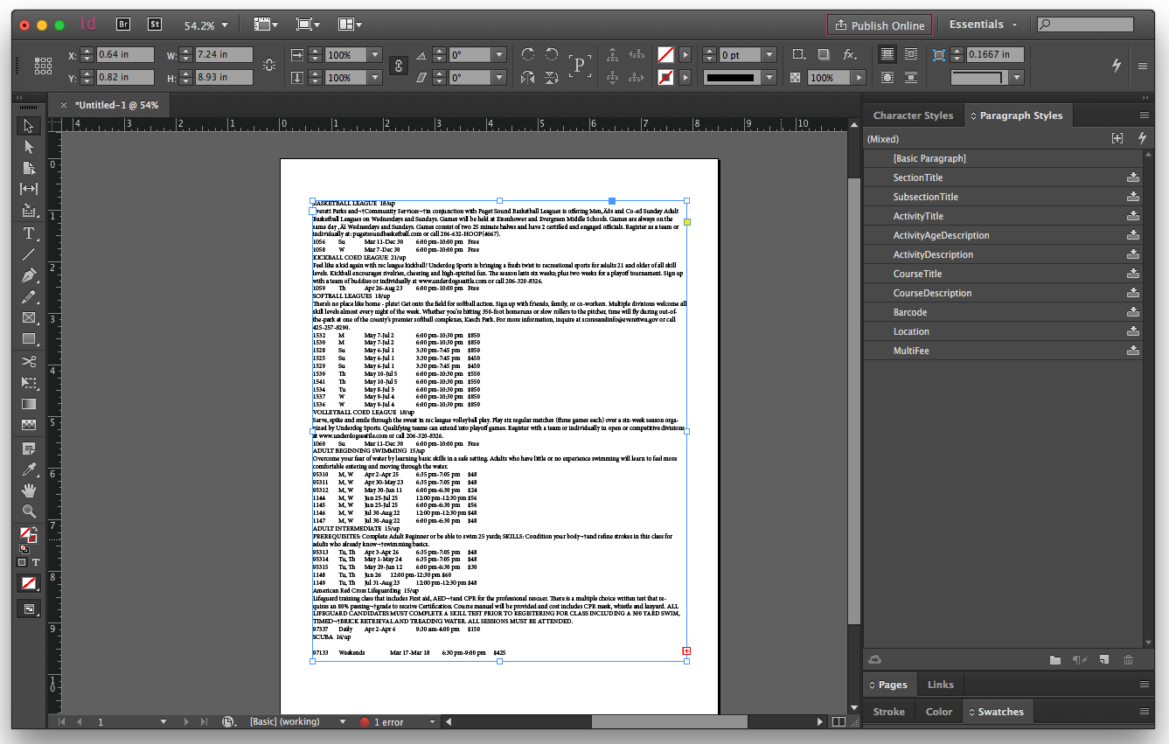Open the rotation angle dropdown
This screenshot has width=1169, height=744.
(x=499, y=54)
